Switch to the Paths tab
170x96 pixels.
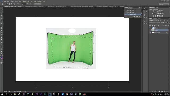159,18
